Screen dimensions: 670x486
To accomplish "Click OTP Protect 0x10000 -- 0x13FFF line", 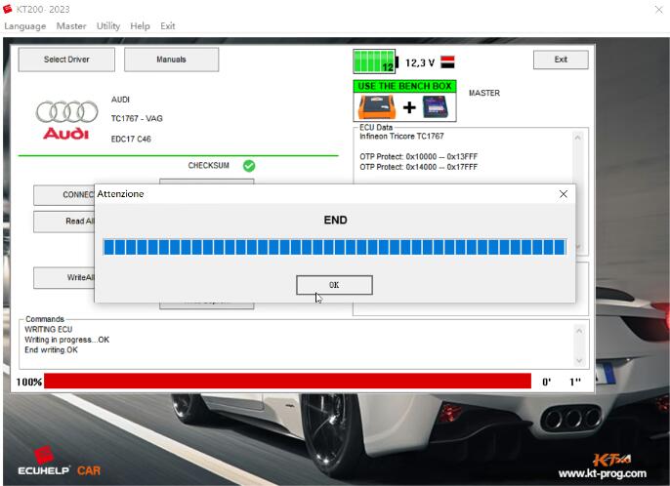I will tap(418, 157).
